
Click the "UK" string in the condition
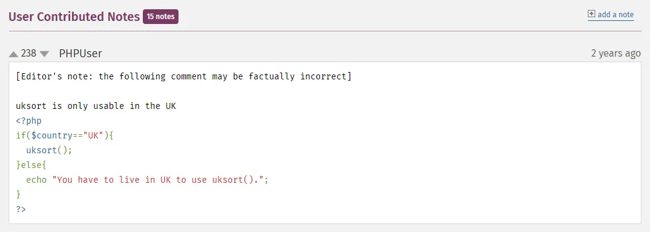tap(95, 135)
